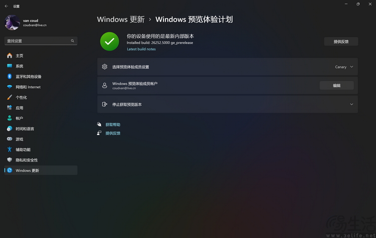
Task: Select 系统 in the sidebar
Action: [x=20, y=66]
